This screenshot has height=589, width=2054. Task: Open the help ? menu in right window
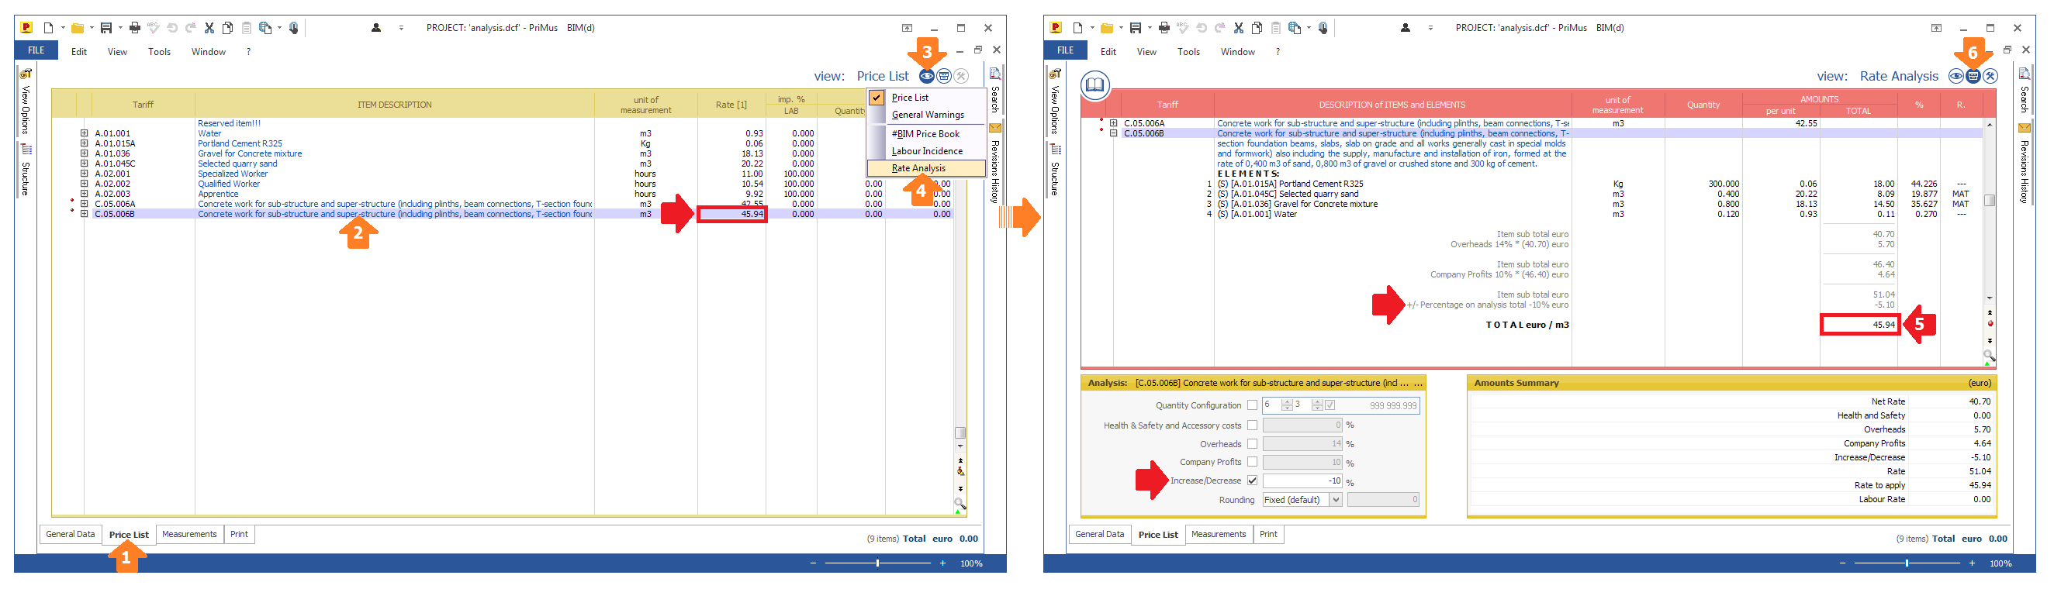(x=1278, y=52)
